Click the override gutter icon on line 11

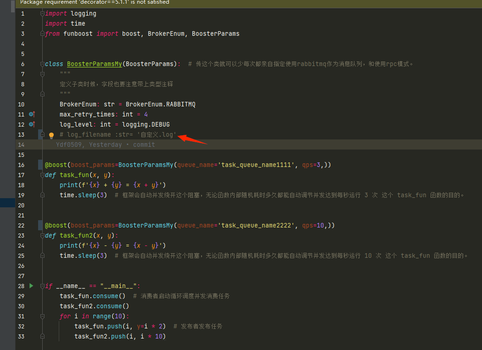pos(32,114)
